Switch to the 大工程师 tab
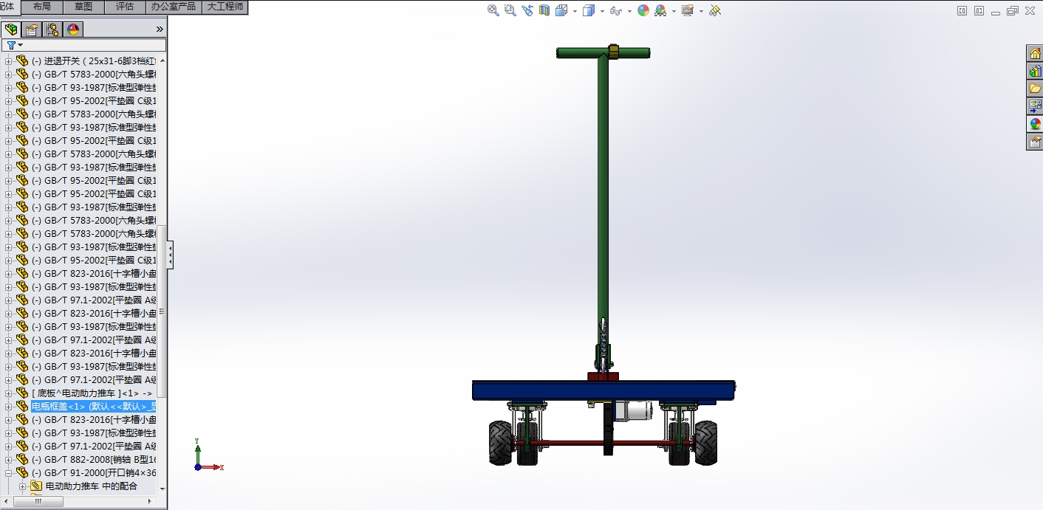The image size is (1043, 510). pos(225,7)
